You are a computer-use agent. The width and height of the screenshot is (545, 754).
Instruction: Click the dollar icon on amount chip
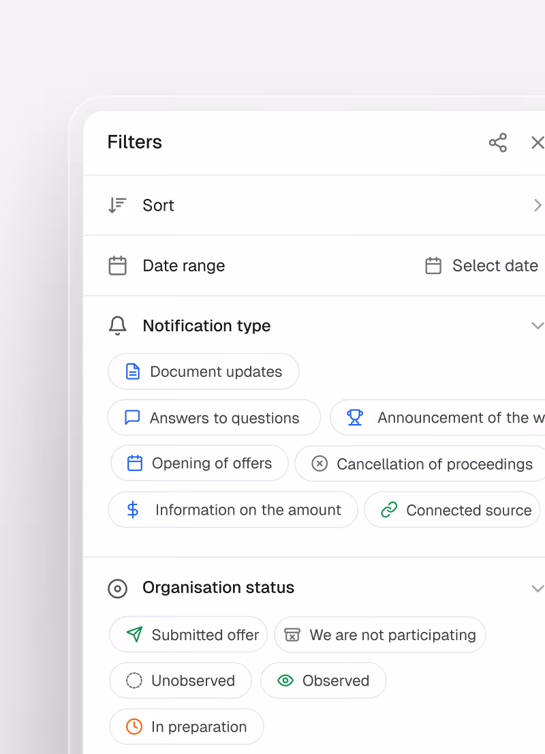click(x=133, y=510)
